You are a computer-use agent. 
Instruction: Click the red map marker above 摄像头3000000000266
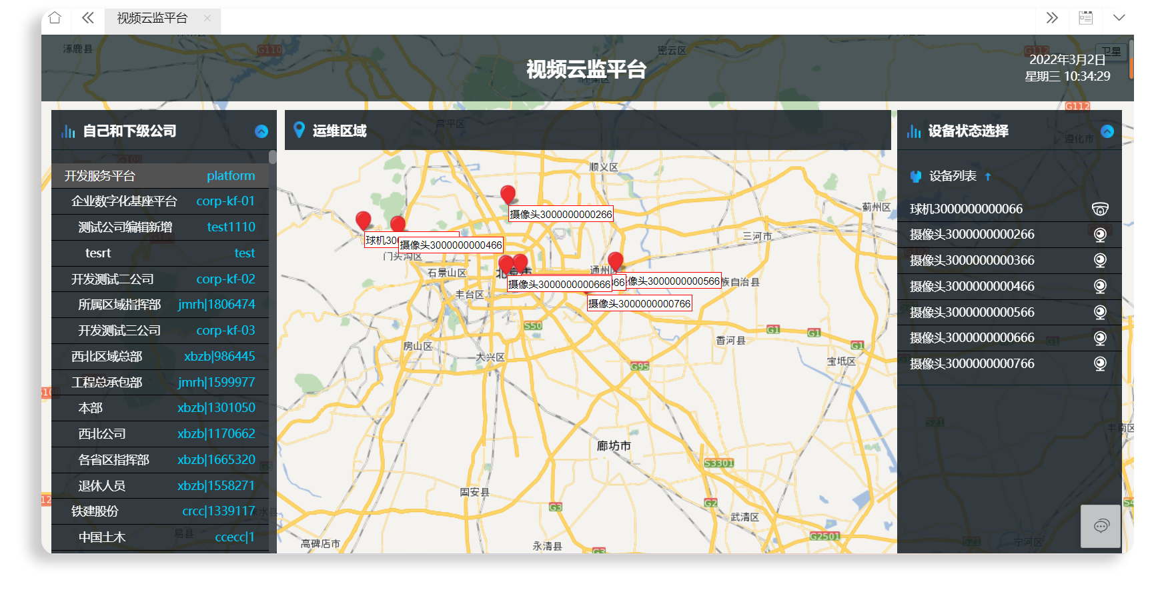pyautogui.click(x=508, y=195)
